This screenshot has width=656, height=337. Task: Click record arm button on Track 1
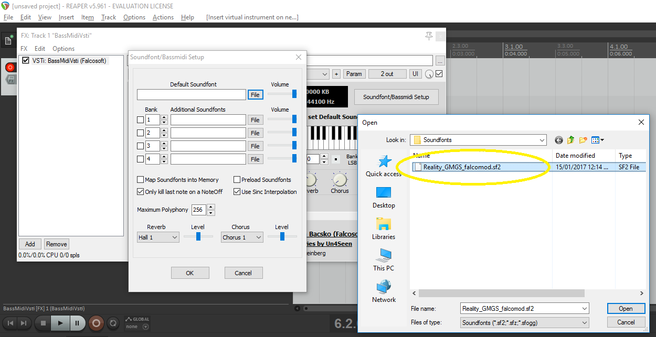tap(9, 67)
